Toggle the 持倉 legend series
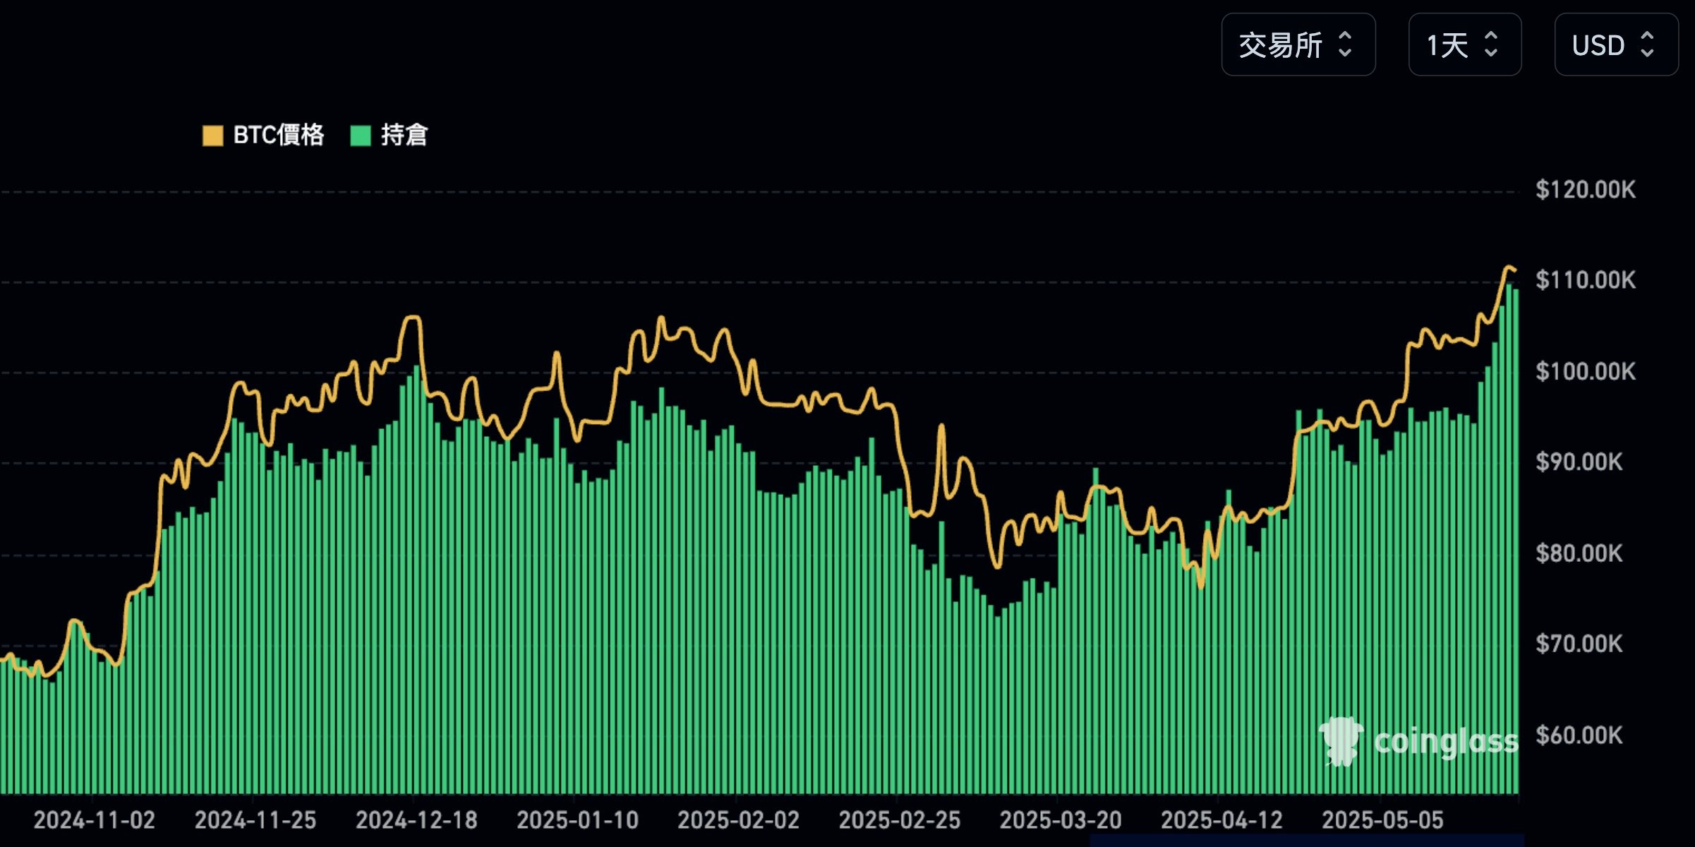This screenshot has width=1695, height=847. click(390, 135)
